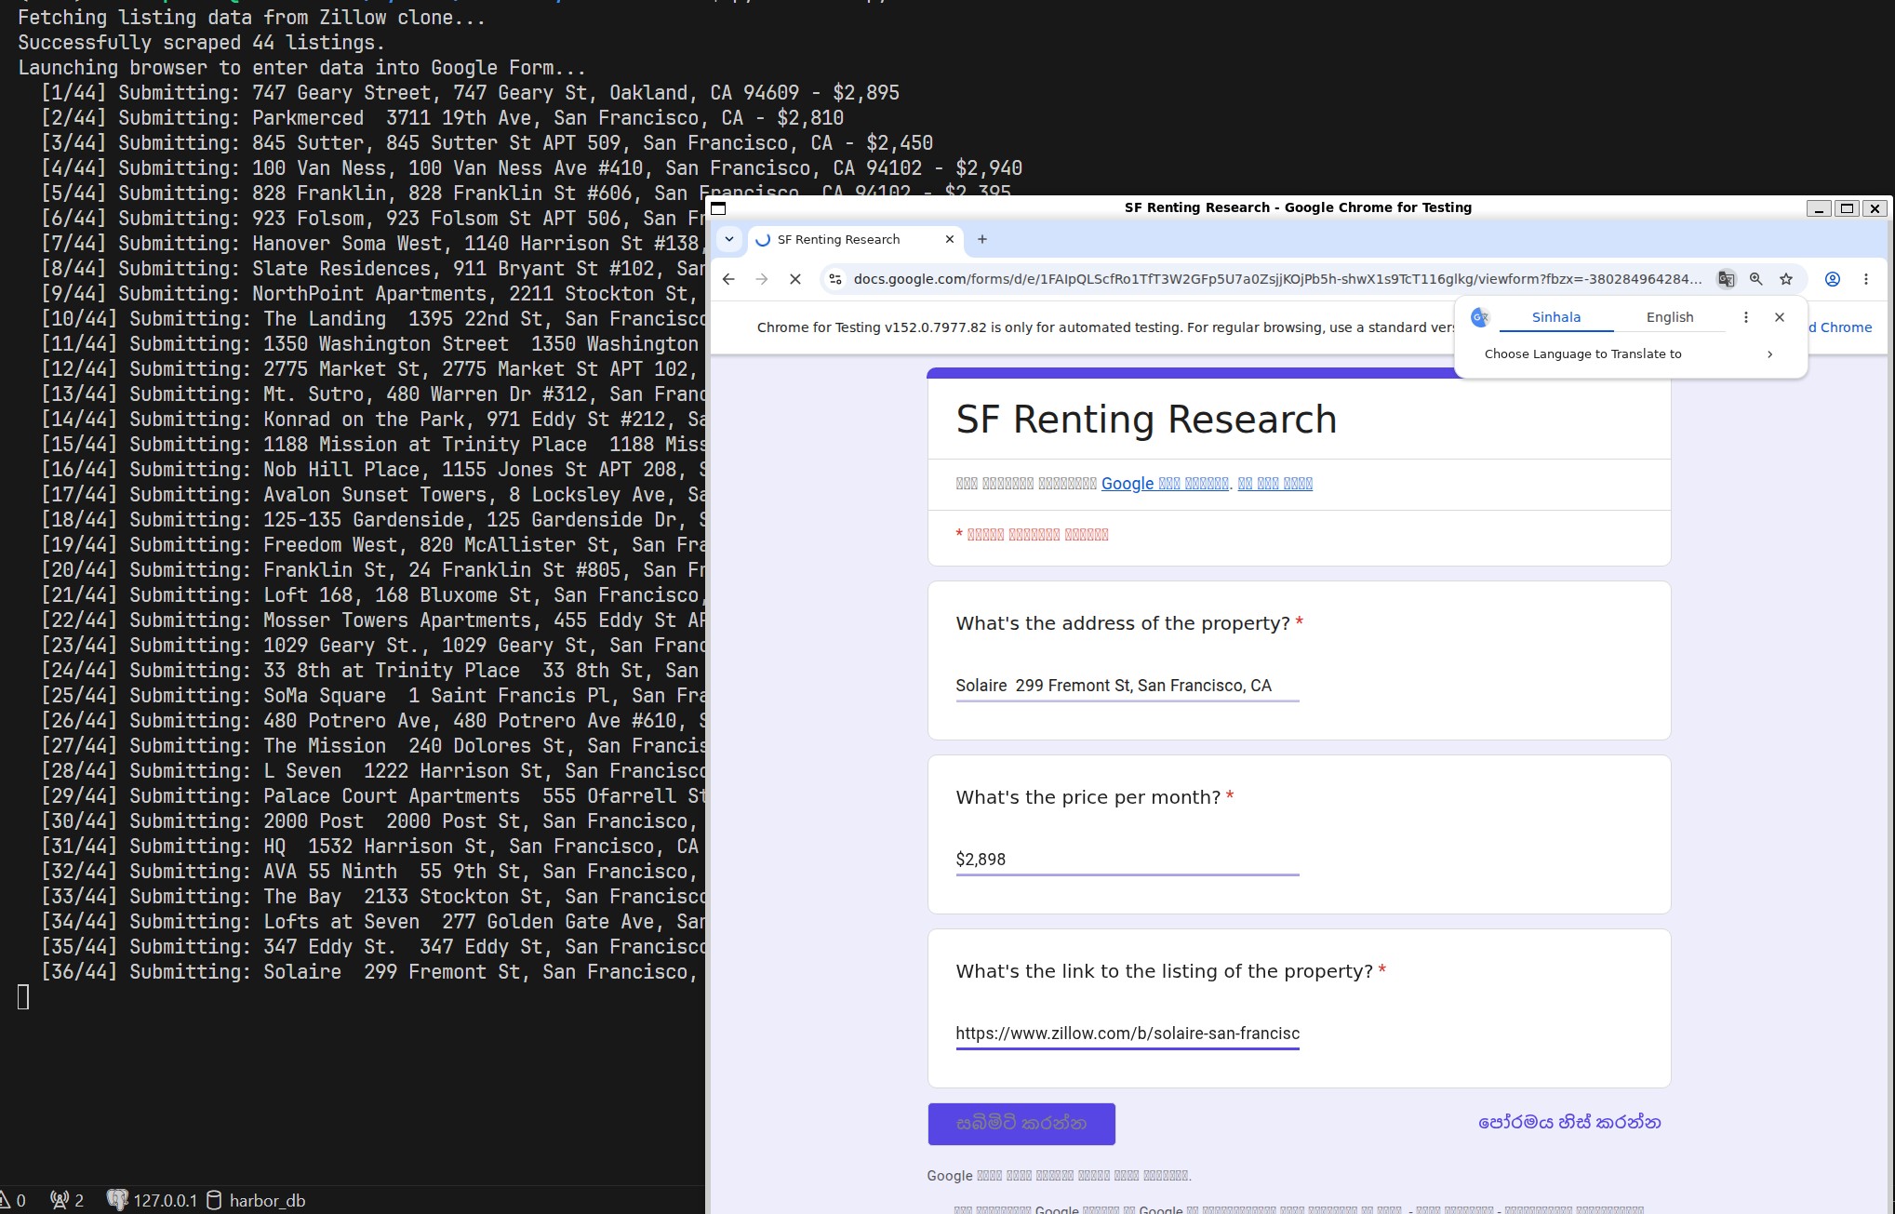Click the Chrome address bar URL
The image size is (1895, 1214).
(1277, 279)
